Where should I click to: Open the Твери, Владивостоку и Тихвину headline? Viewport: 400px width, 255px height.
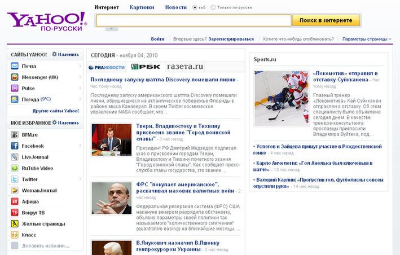183,133
